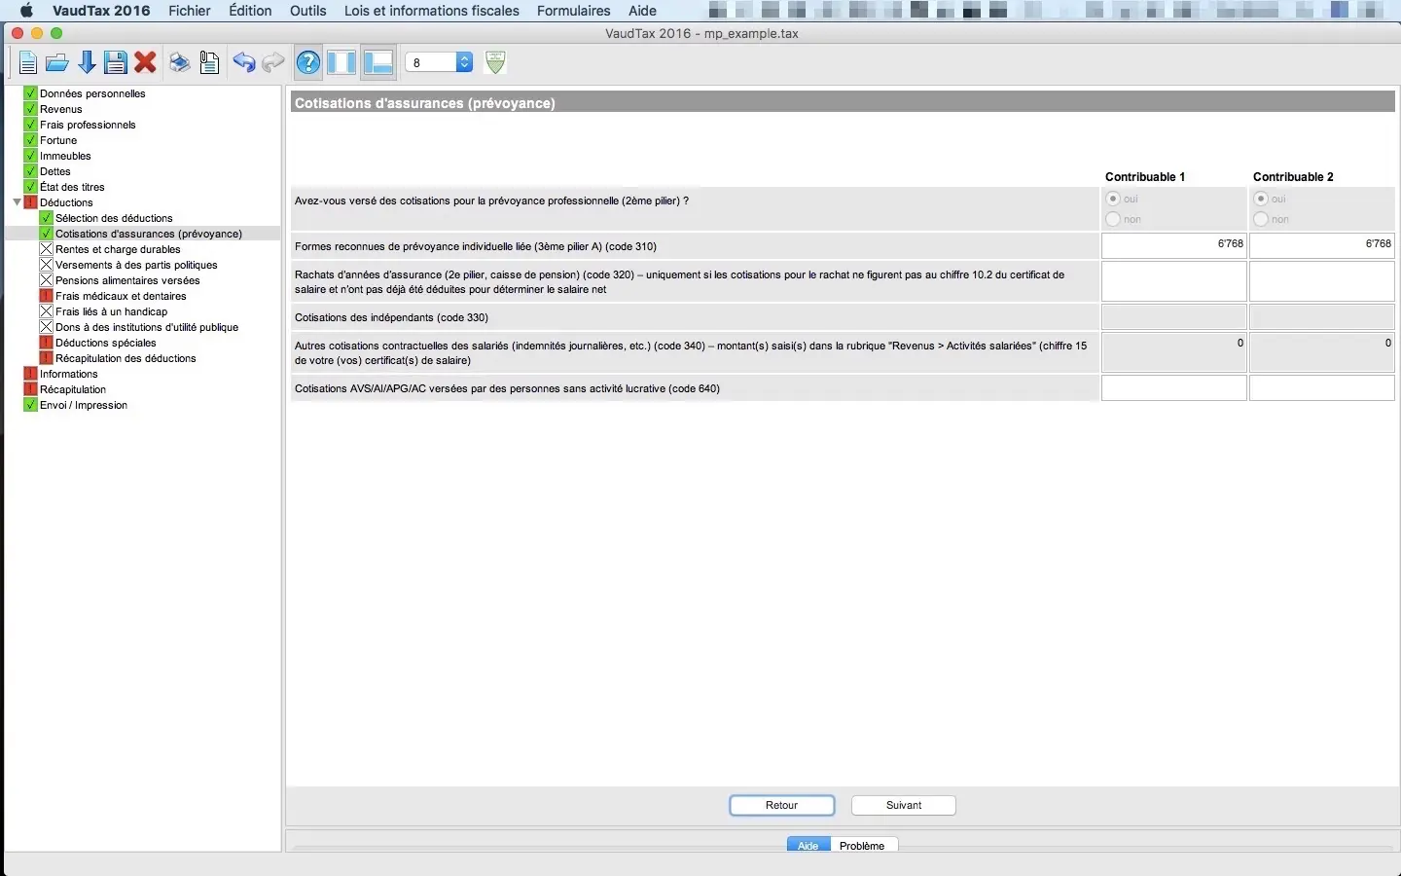Click code 310 field for Contribuable 2
This screenshot has height=876, width=1401.
pos(1322,245)
